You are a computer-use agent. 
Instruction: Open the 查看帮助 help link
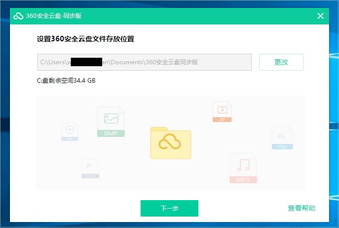302,208
